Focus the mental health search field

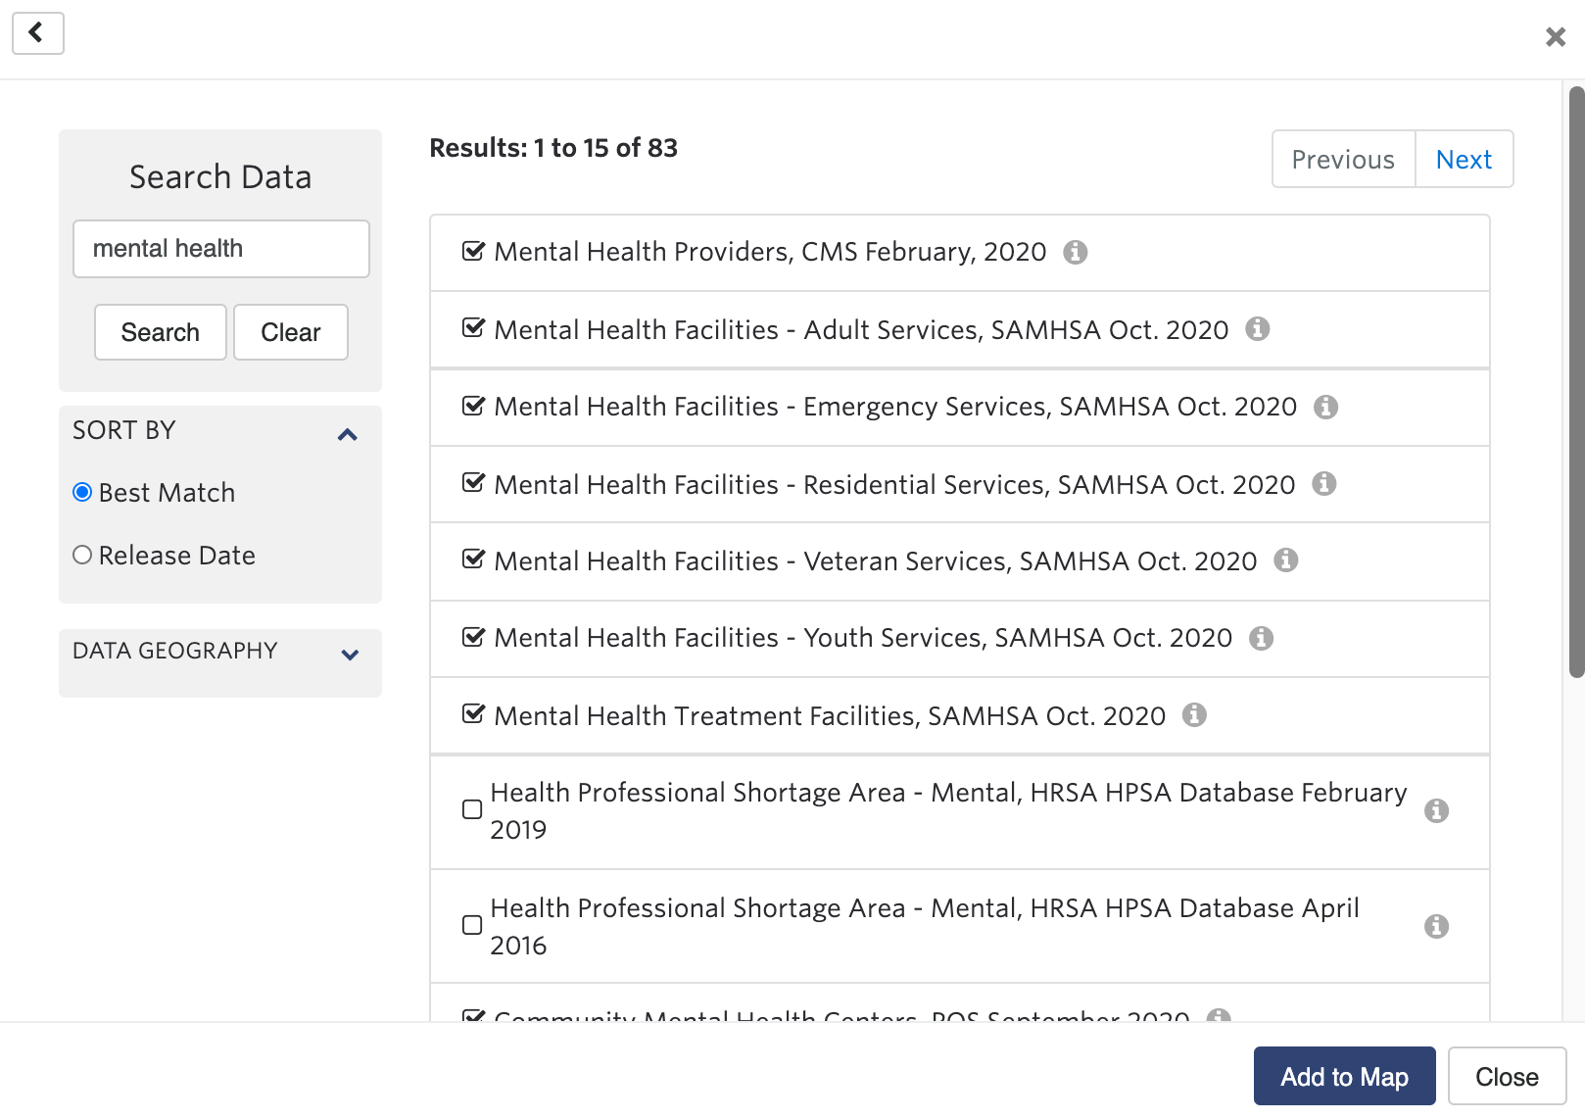221,249
